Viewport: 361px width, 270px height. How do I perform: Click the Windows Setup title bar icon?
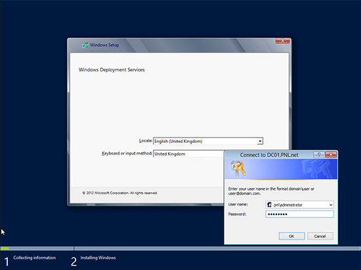tap(85, 45)
